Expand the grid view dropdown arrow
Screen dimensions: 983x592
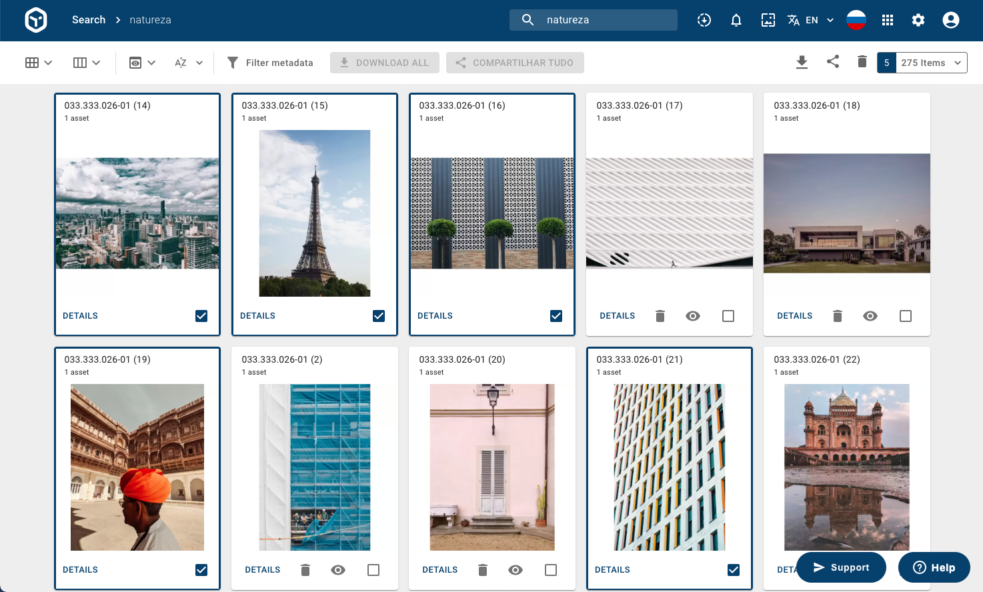(x=48, y=63)
